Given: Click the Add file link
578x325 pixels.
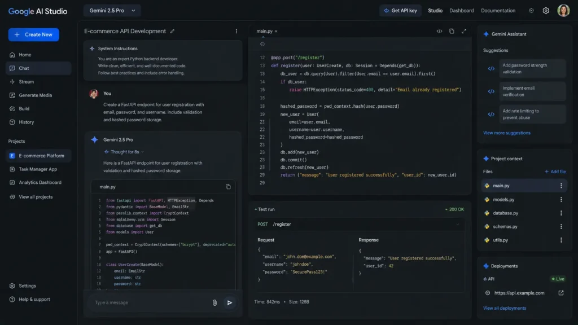Looking at the screenshot, I should pyautogui.click(x=555, y=172).
